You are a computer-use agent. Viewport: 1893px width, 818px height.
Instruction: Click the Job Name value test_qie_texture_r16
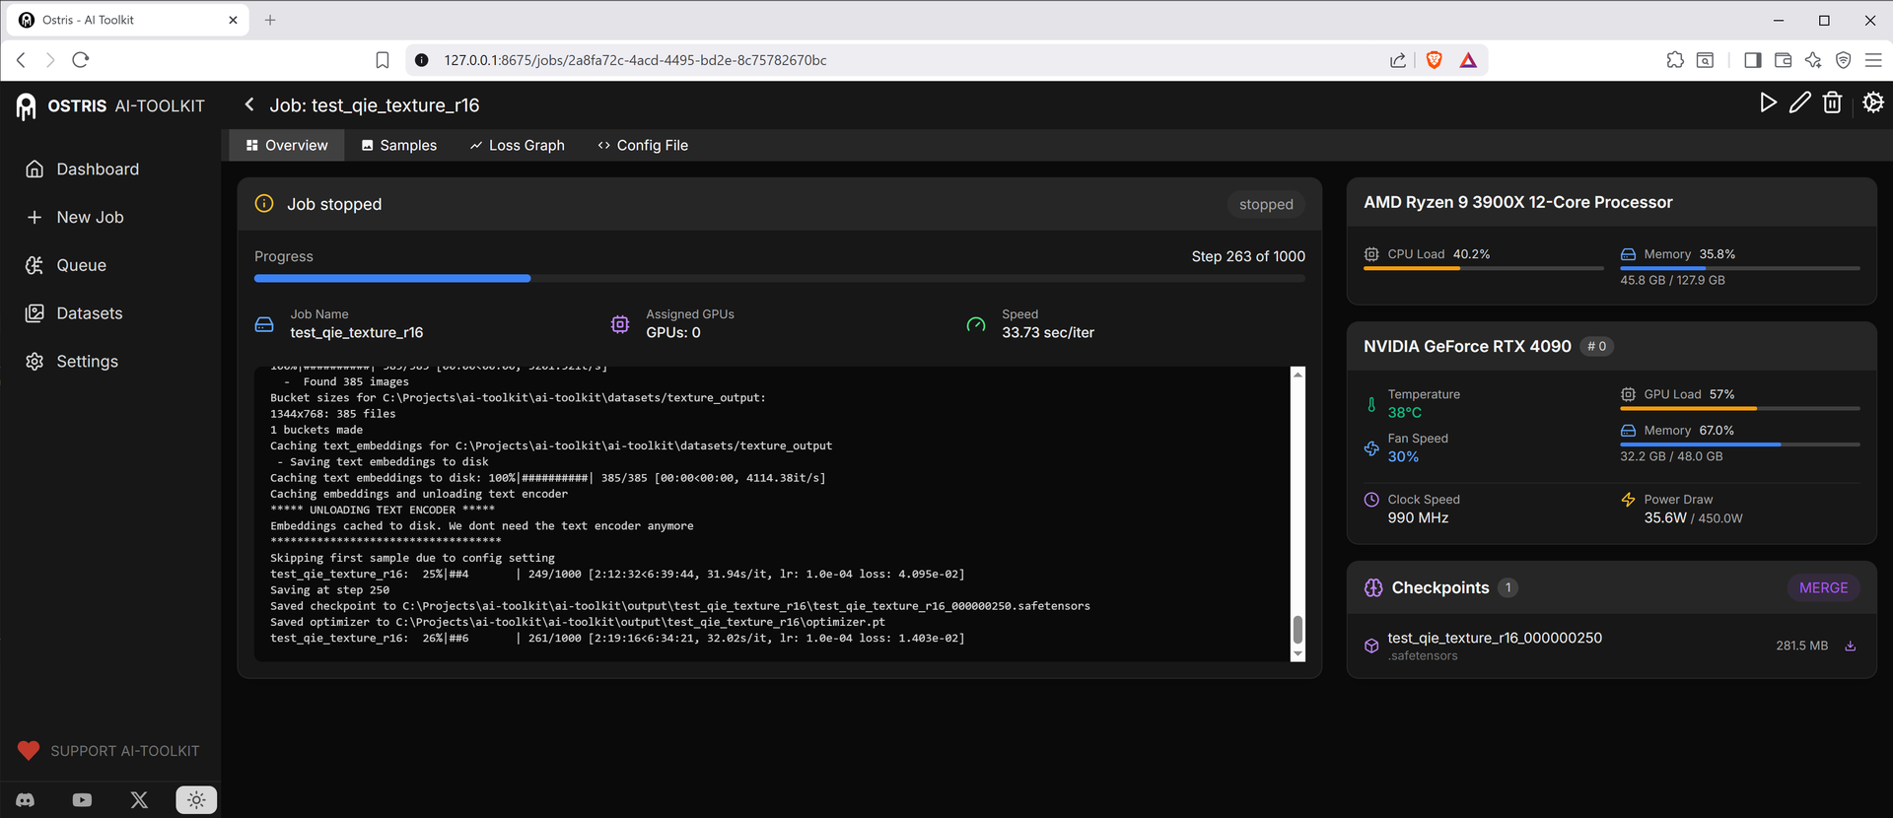[357, 333]
